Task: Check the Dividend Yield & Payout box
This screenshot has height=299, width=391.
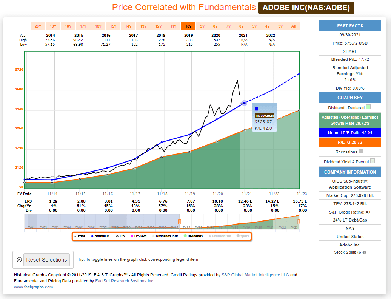Action: click(x=373, y=161)
